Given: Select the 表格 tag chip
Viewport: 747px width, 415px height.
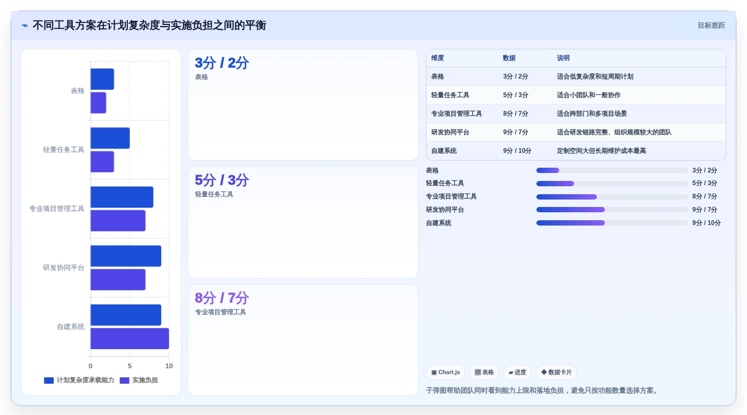Looking at the screenshot, I should coord(484,373).
